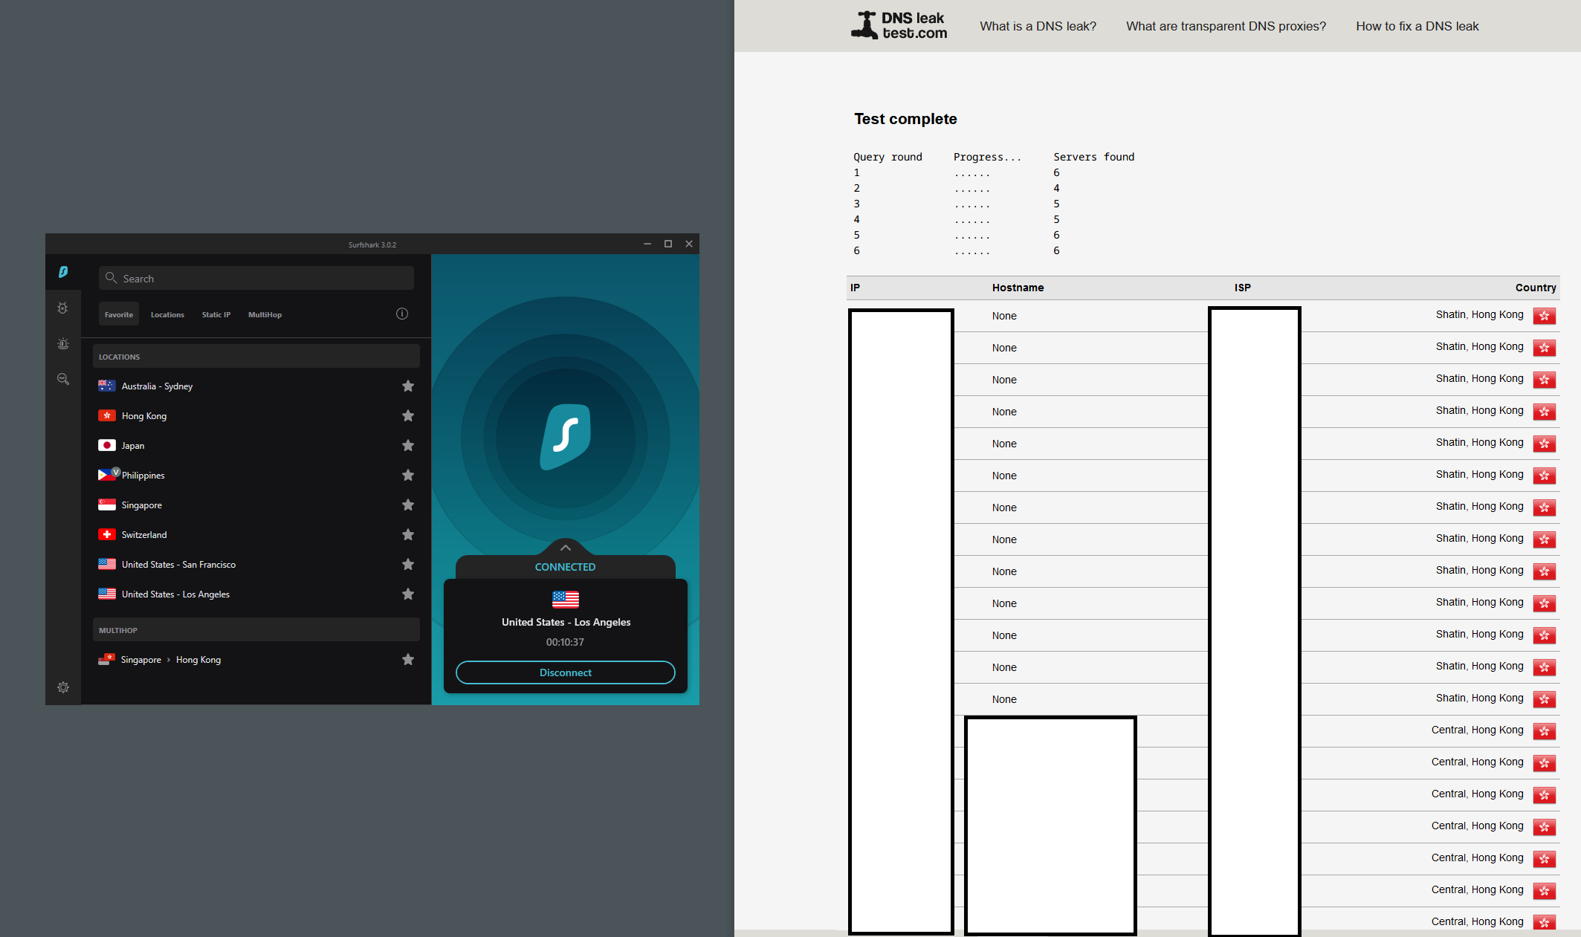Screen dimensions: 1581x937
Task: Click the info icon beside MultiHop tab
Action: [x=402, y=314]
